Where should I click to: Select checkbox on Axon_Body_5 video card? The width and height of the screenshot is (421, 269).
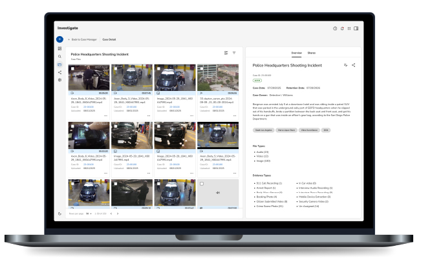pos(201,126)
